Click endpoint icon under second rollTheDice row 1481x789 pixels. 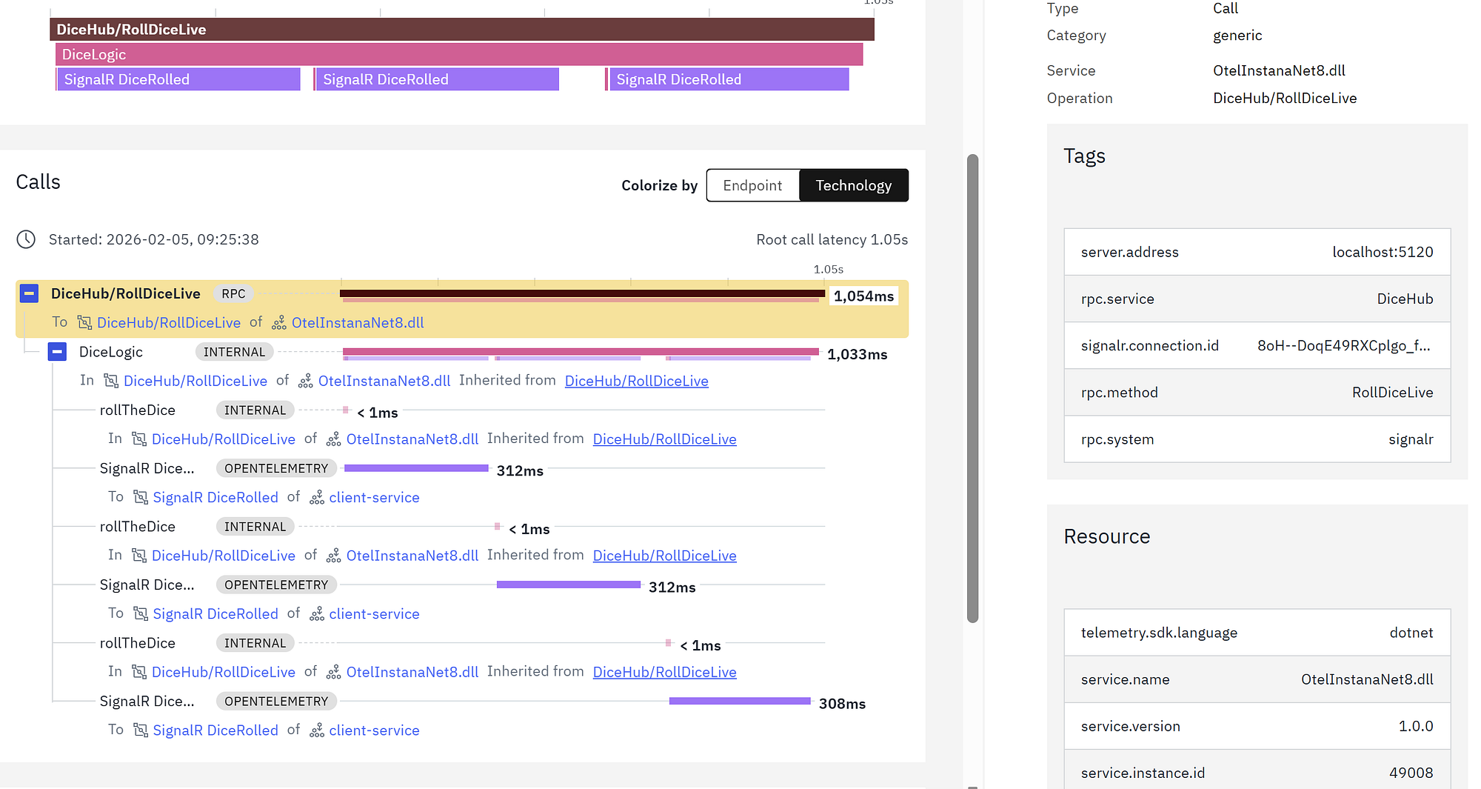point(139,556)
